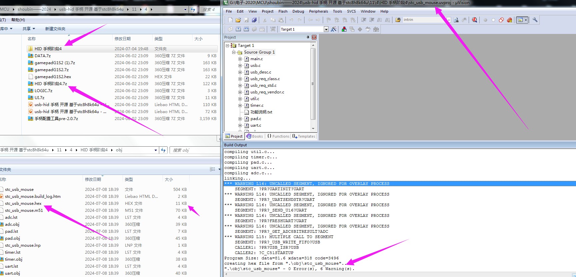Click the Unindent selected lines icon
The height and width of the screenshot is (277, 576).
(371, 20)
